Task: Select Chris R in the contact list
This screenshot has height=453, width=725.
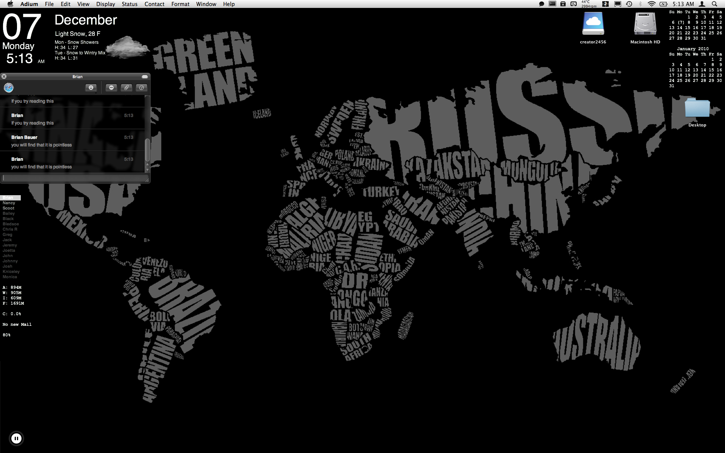Action: pyautogui.click(x=10, y=229)
